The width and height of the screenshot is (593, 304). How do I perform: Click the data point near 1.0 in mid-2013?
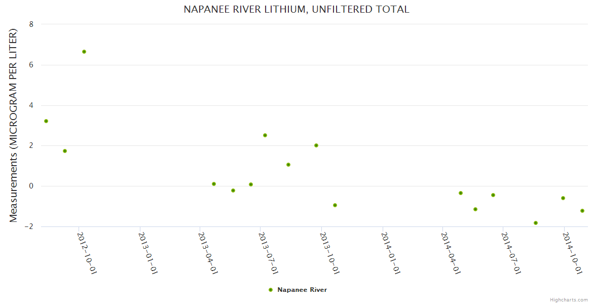point(288,165)
